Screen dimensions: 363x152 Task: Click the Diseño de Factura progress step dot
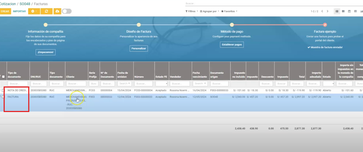139,25
